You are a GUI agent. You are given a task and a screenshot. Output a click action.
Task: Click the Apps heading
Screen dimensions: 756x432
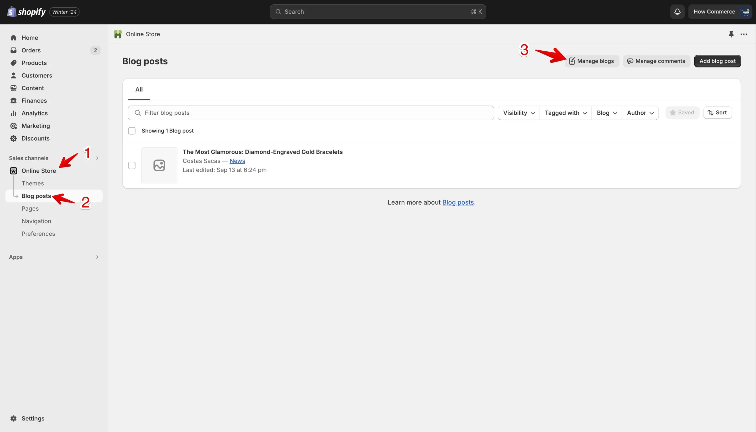click(16, 257)
